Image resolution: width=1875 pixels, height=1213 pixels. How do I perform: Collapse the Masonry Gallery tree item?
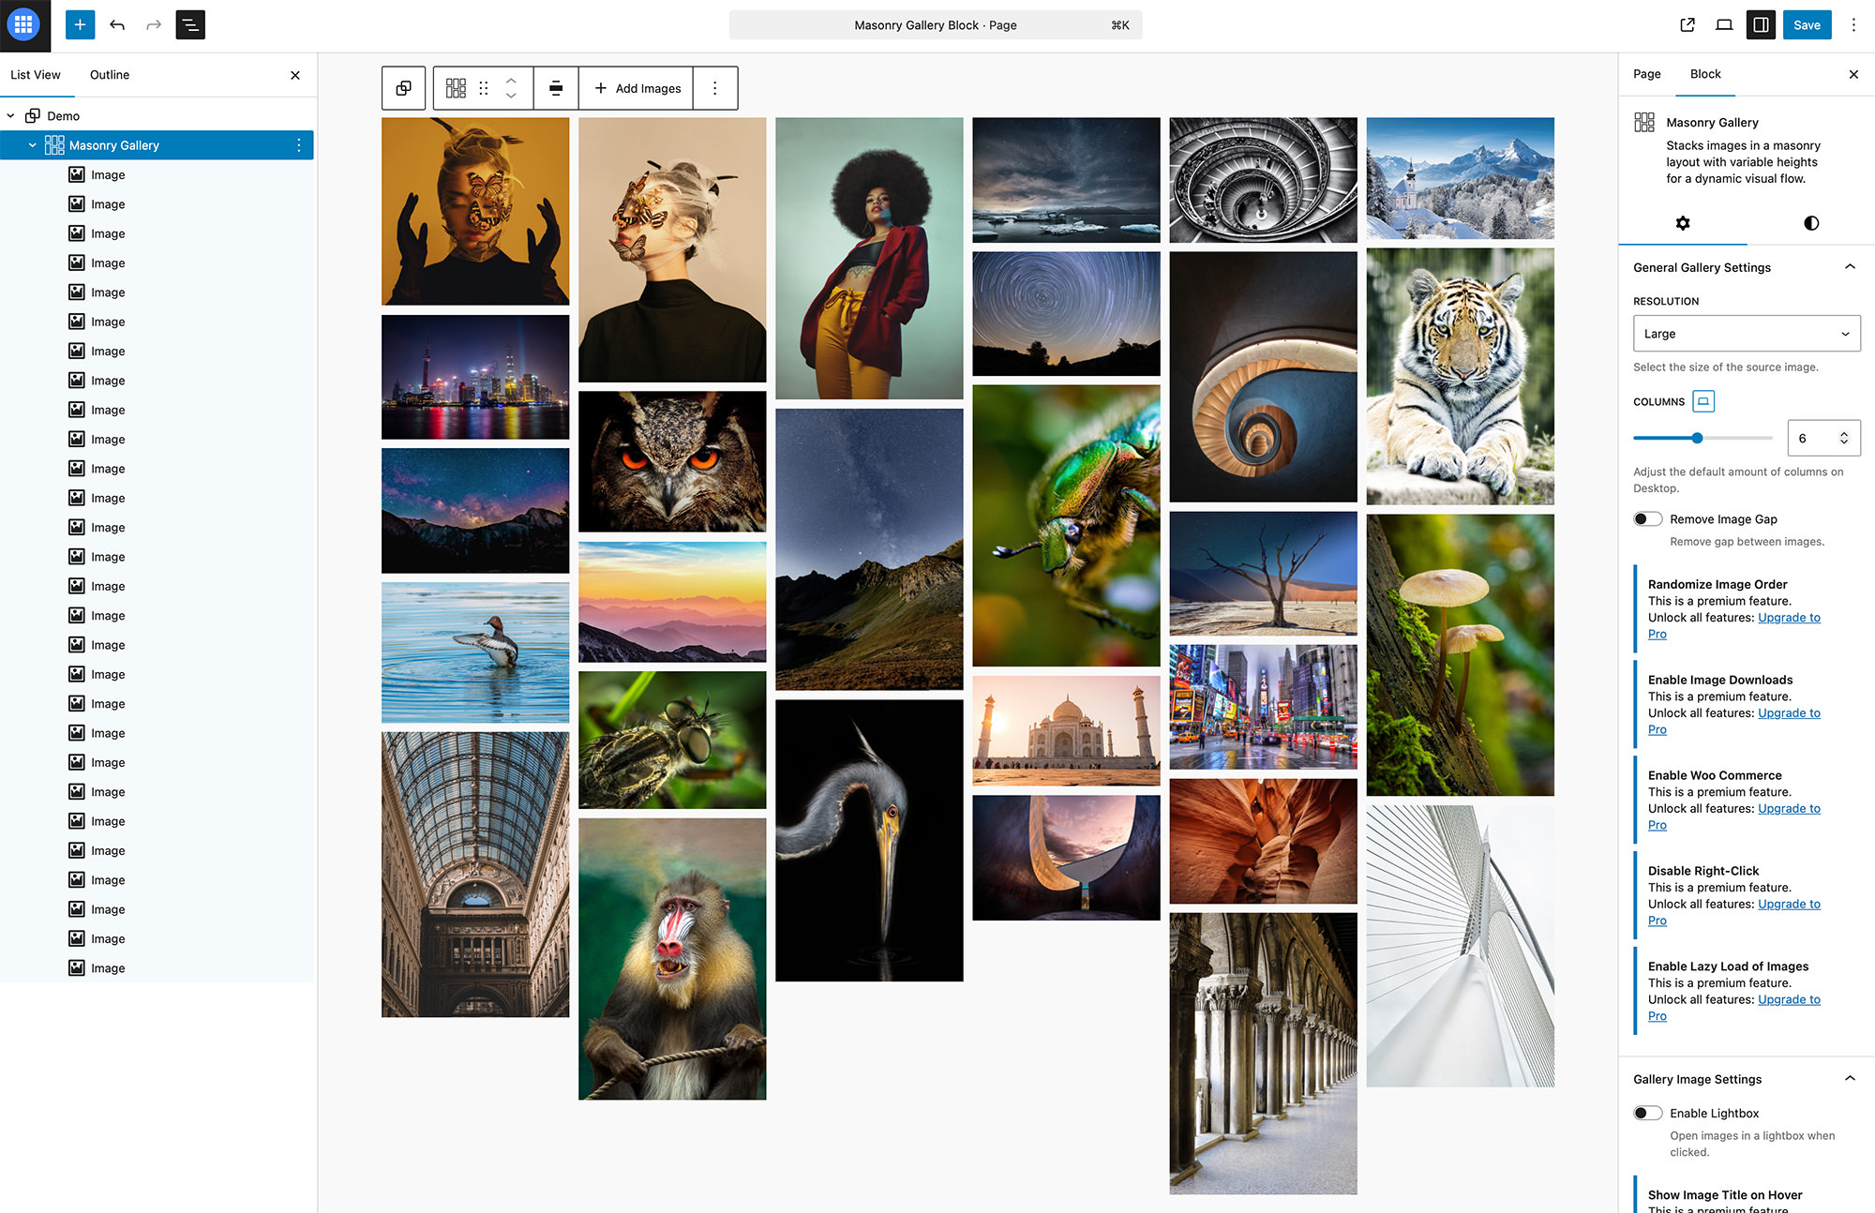coord(33,145)
